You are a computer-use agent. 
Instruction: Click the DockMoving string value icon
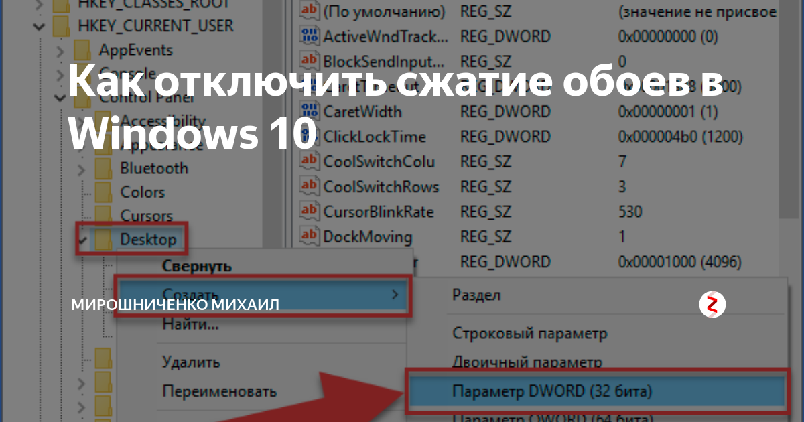[310, 236]
